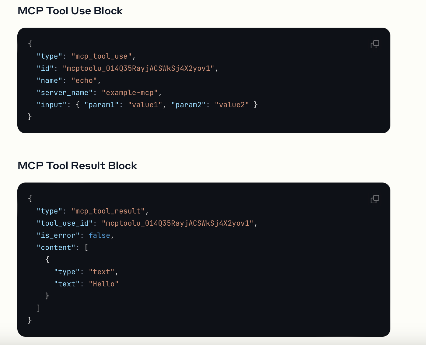
Task: Click the "echo" name value
Action: point(84,80)
